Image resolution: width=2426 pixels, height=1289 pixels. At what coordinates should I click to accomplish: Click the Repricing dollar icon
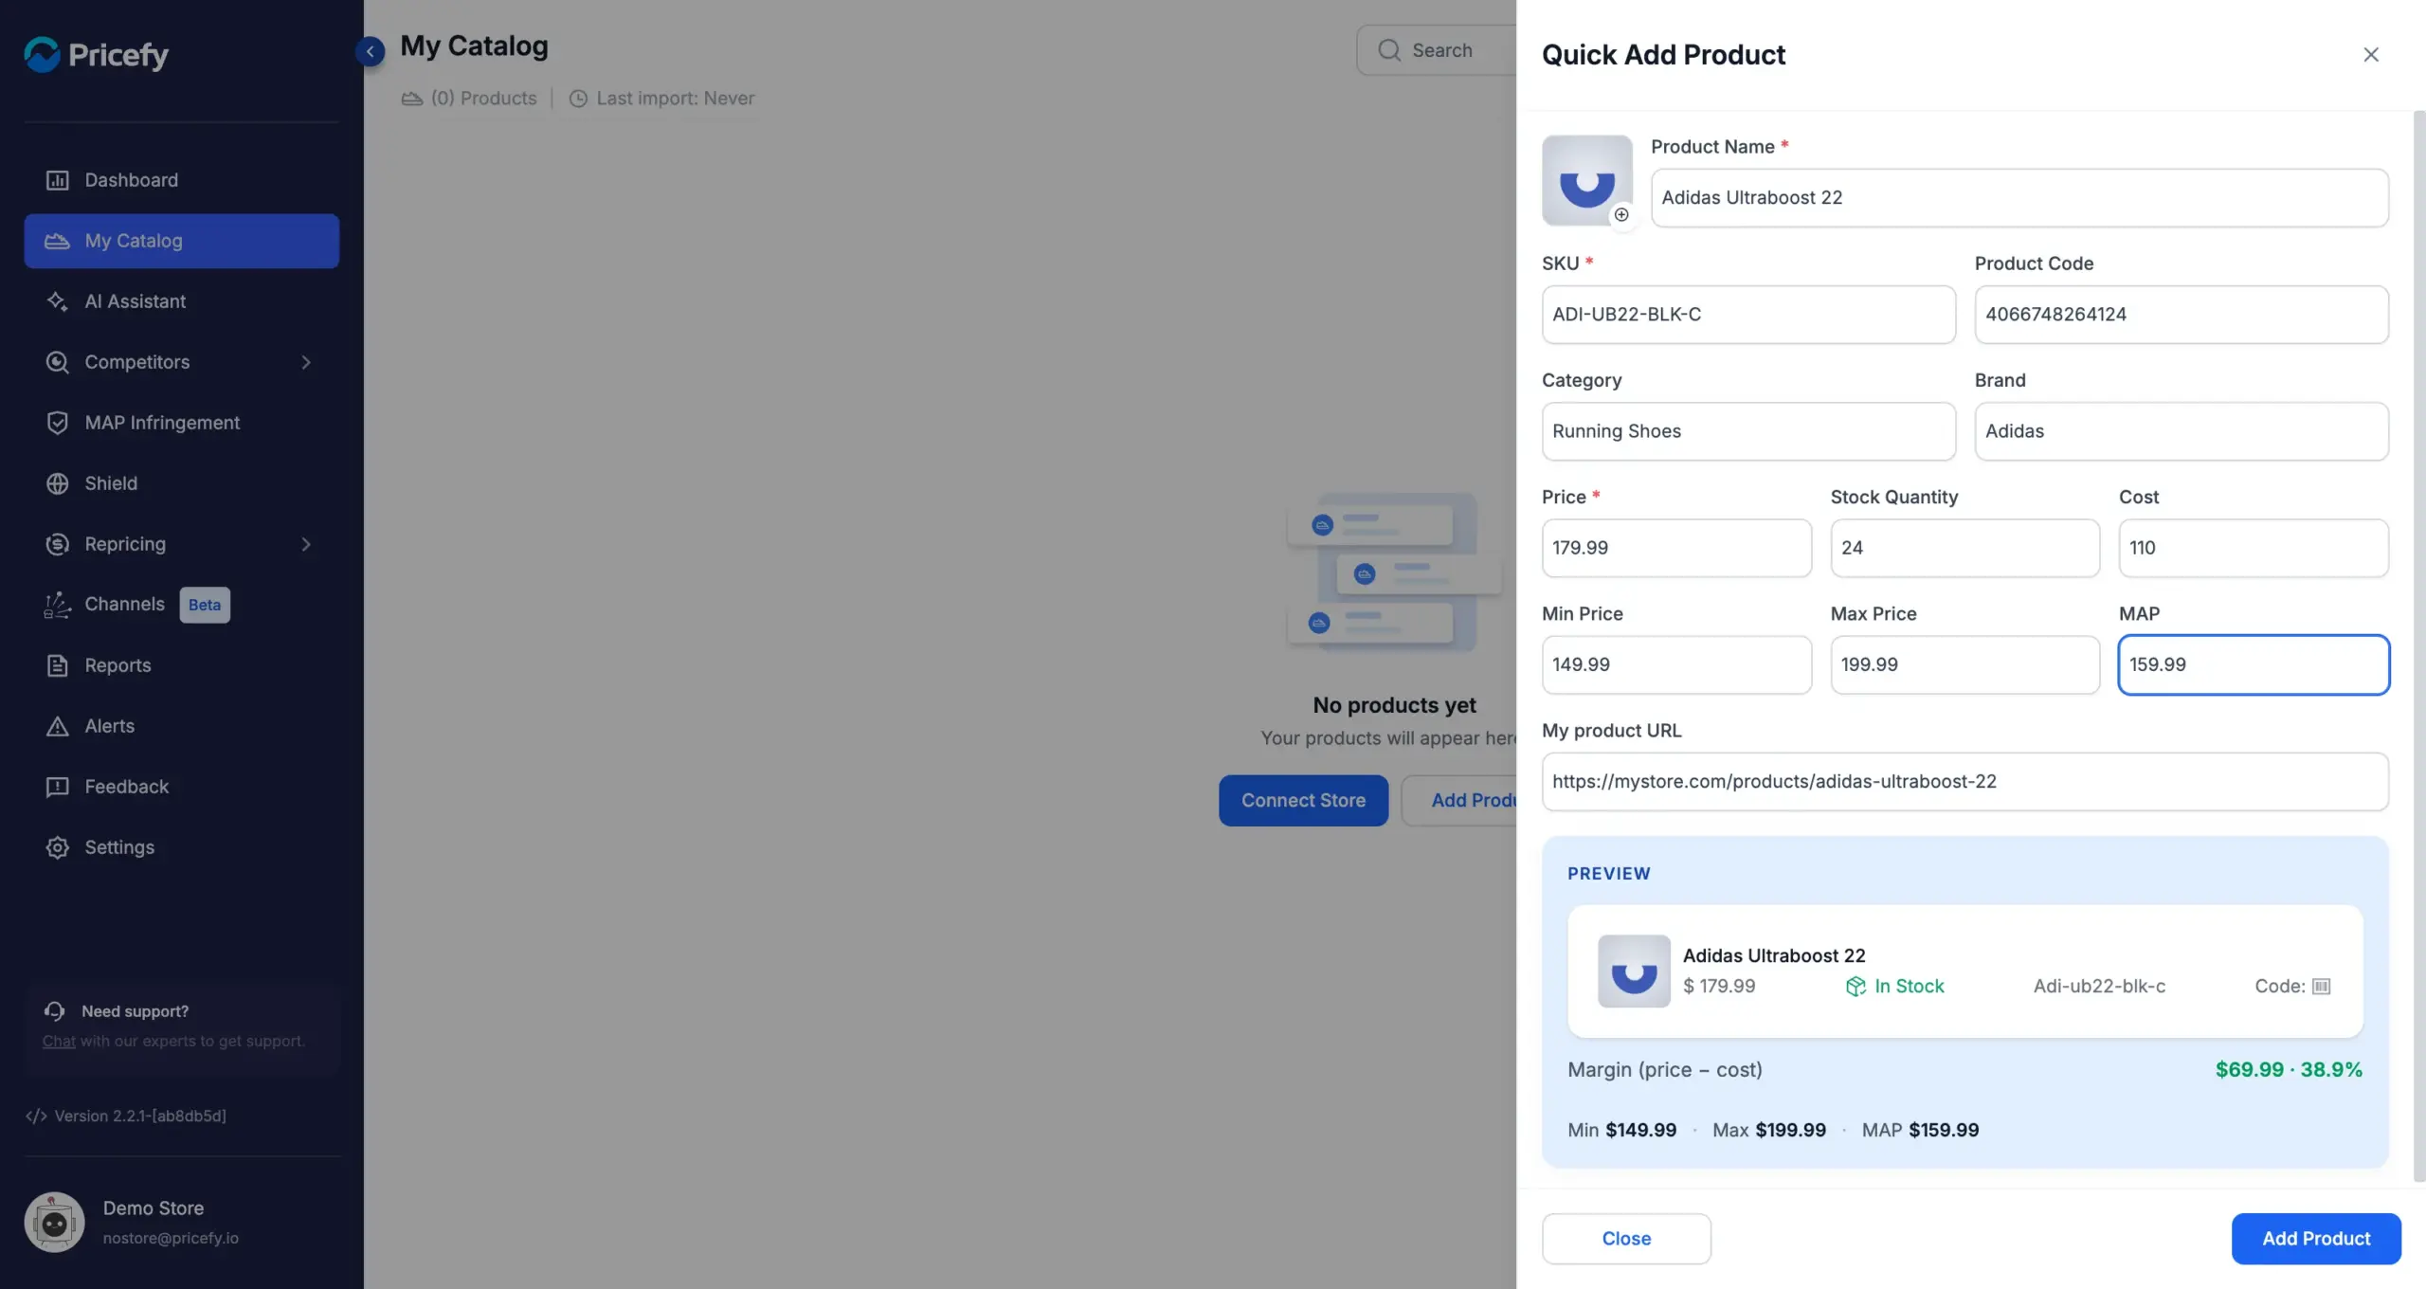pyautogui.click(x=57, y=544)
